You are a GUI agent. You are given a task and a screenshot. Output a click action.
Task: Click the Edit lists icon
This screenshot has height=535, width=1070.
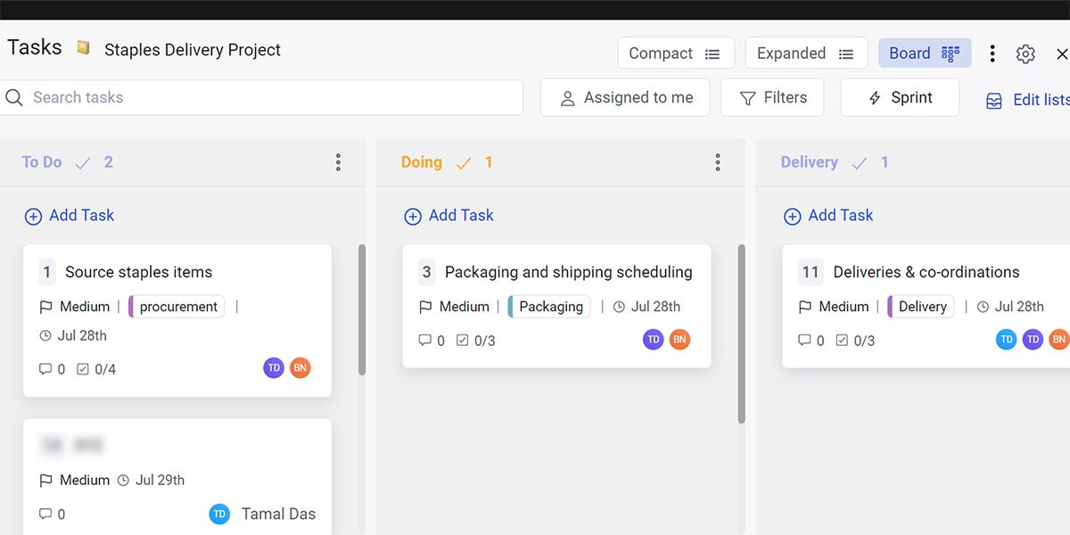tap(993, 100)
